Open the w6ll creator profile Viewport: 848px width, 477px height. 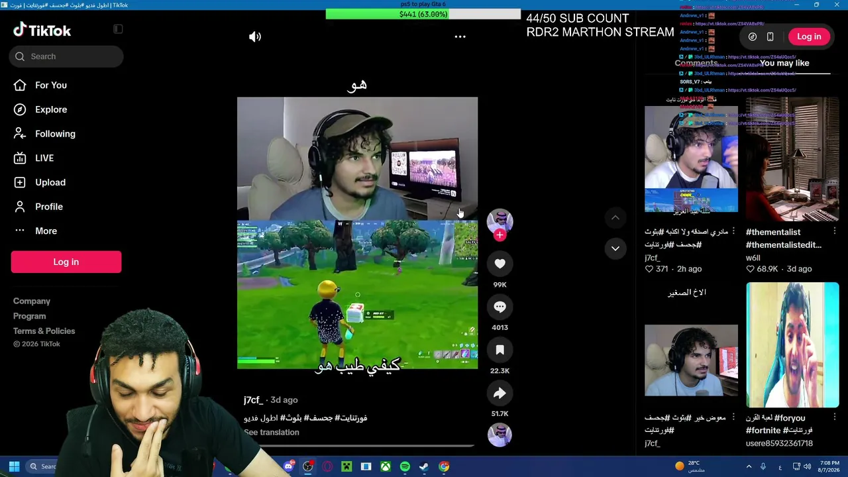(x=753, y=258)
